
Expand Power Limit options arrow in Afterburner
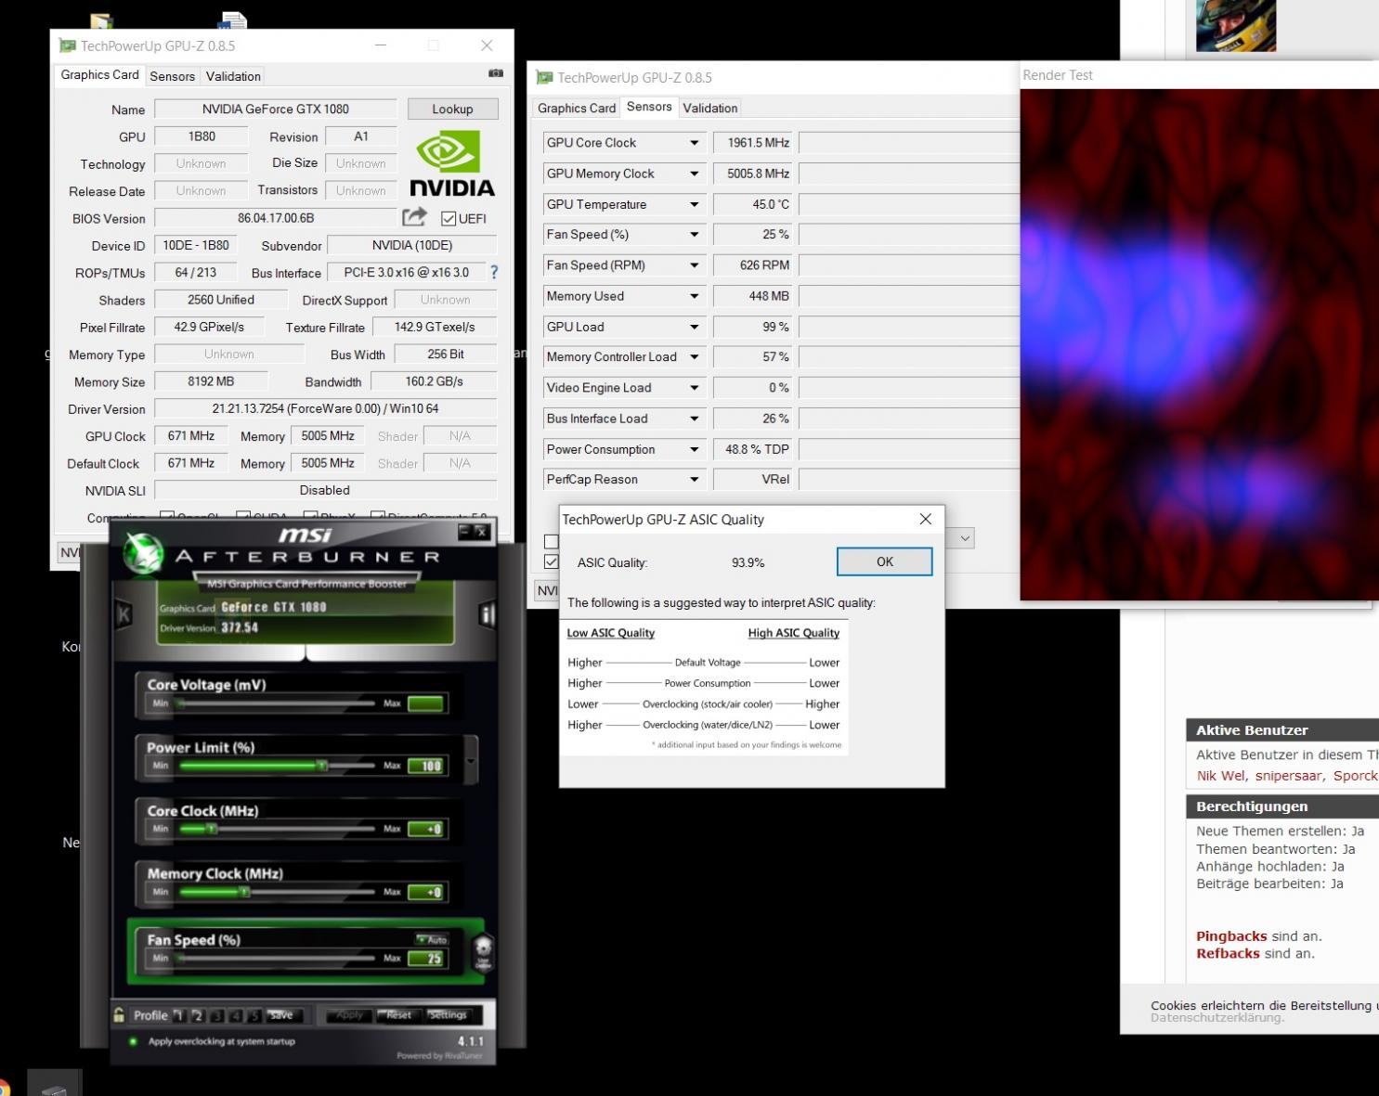pyautogui.click(x=471, y=762)
